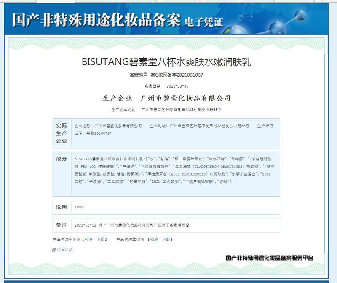Select the product title BISUTANG碧素堂八杯水爽肤水嫩润肤乳
This screenshot has height=283, width=337.
(x=166, y=62)
